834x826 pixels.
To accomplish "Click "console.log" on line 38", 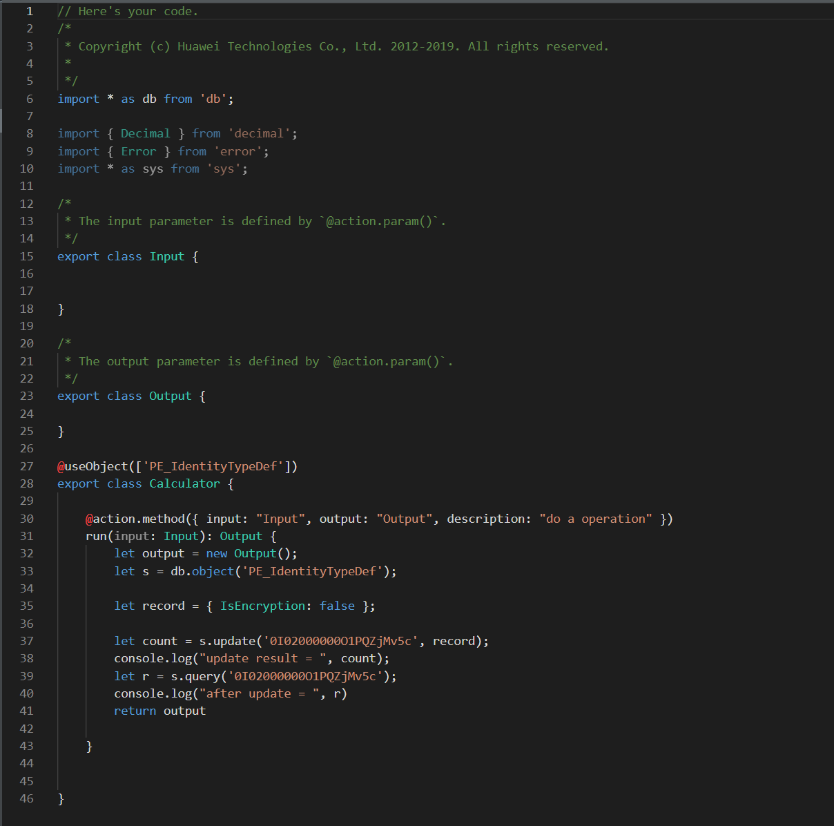I will pyautogui.click(x=153, y=658).
